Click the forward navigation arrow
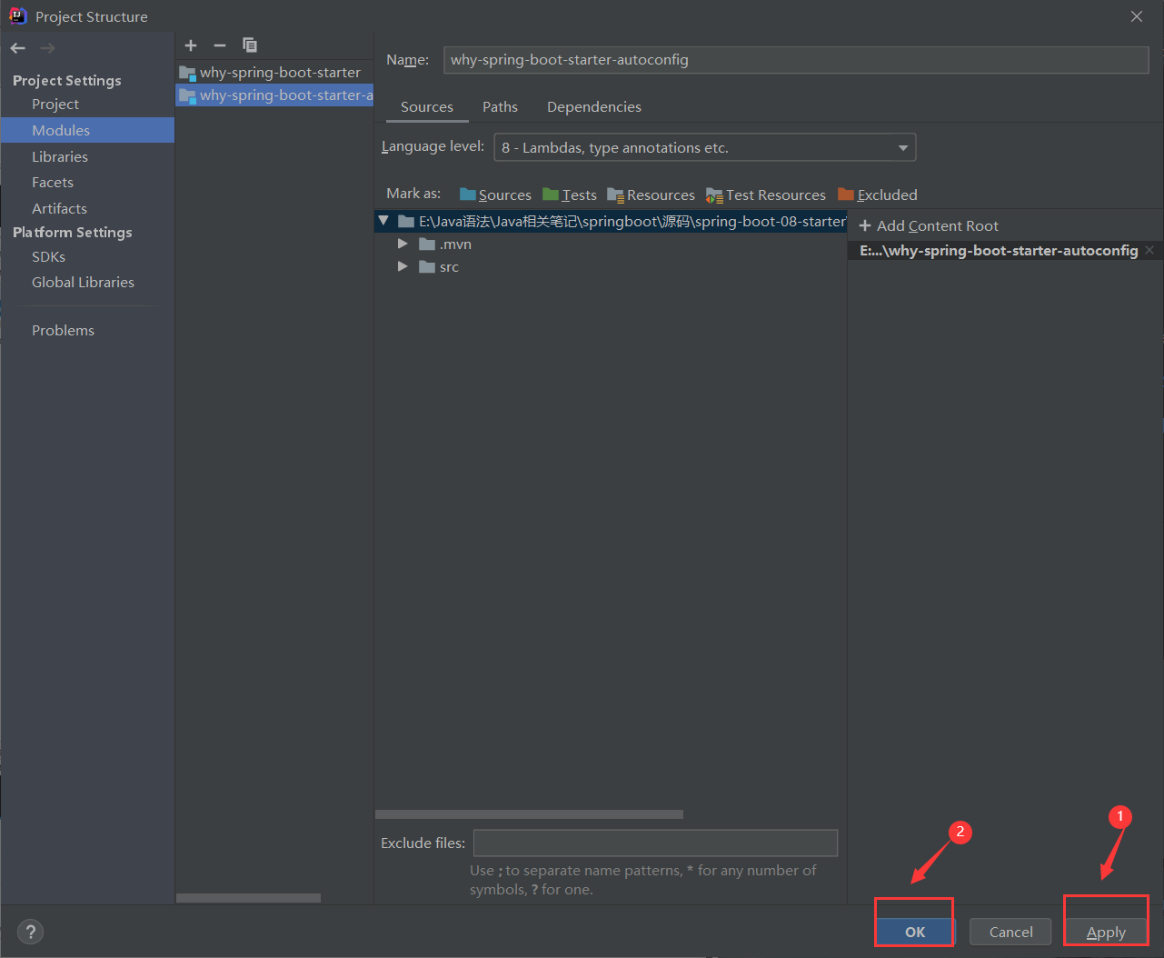This screenshot has height=958, width=1164. click(47, 48)
